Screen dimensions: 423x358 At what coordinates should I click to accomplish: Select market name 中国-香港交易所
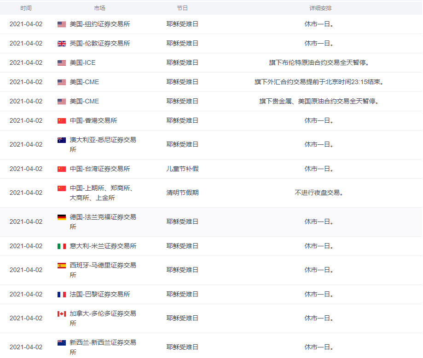93,120
